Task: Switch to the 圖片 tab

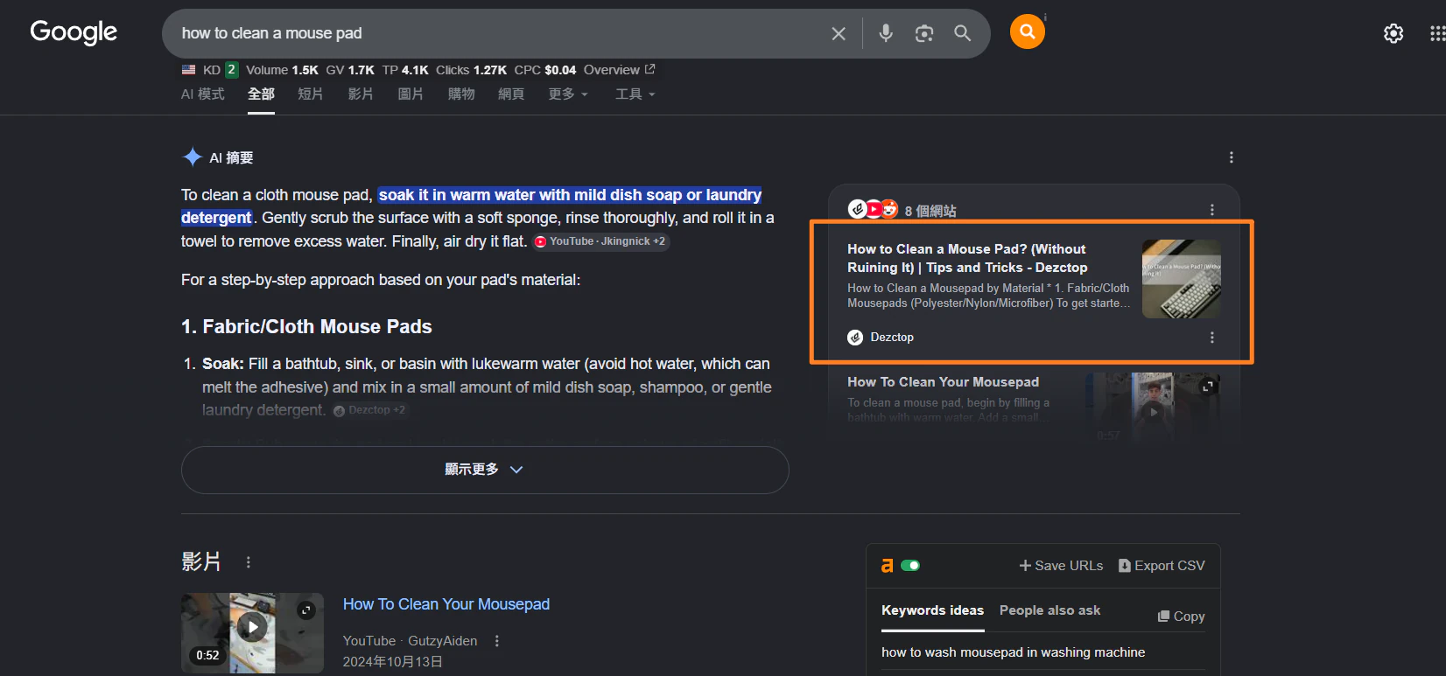Action: pyautogui.click(x=411, y=94)
